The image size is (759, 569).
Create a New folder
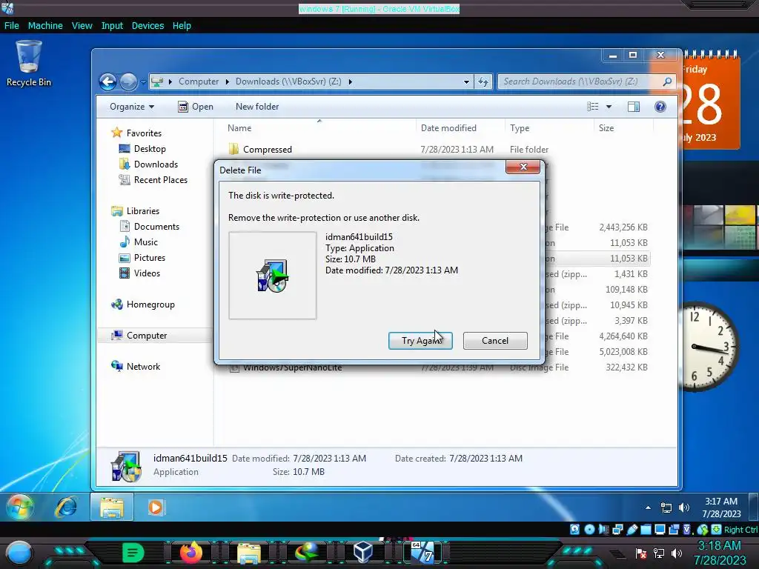click(x=257, y=107)
